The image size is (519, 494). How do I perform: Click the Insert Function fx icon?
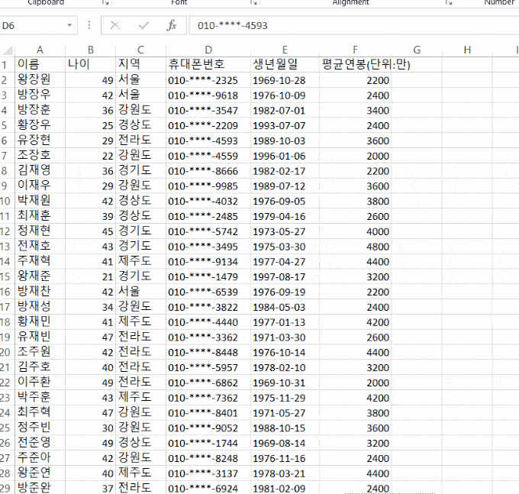point(172,25)
